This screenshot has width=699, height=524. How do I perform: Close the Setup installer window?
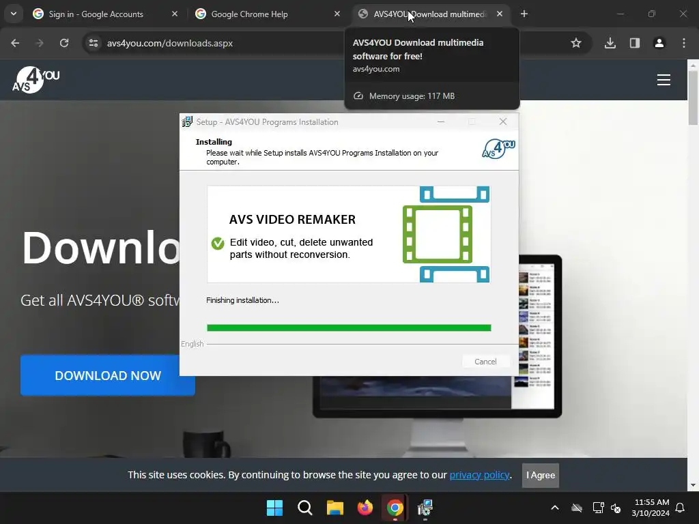tap(503, 121)
